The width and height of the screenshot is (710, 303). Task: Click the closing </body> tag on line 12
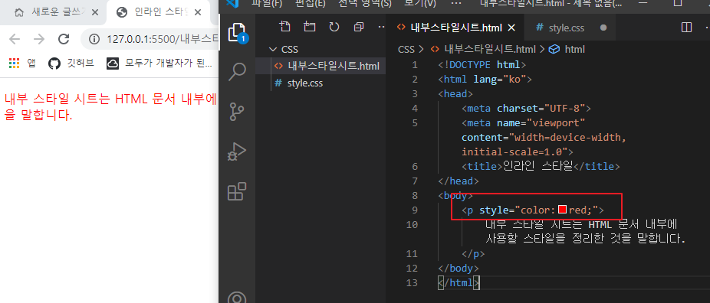459,269
